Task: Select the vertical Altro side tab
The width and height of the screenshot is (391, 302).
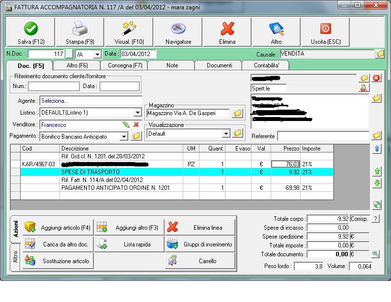Action: pos(15,257)
